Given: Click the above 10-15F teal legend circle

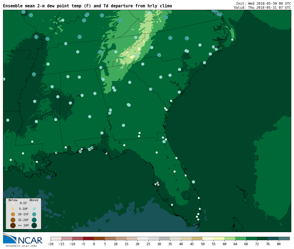Looking at the screenshot, I should click(34, 214).
